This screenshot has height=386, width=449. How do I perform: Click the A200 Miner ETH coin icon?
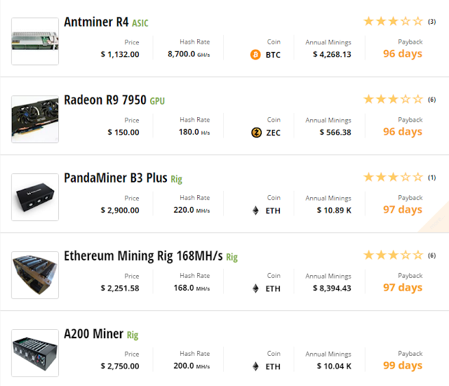coord(255,366)
